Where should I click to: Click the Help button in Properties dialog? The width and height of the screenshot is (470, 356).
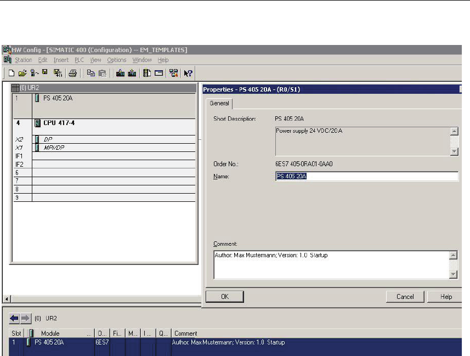click(446, 297)
